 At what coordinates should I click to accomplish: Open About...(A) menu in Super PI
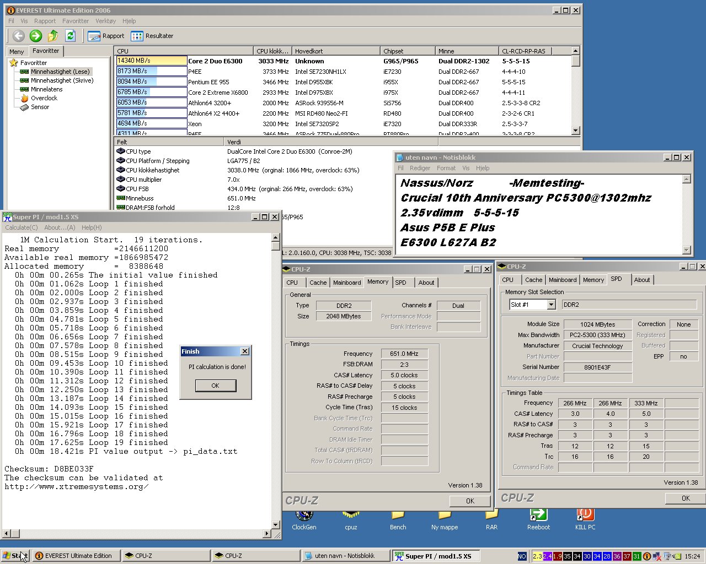60,227
